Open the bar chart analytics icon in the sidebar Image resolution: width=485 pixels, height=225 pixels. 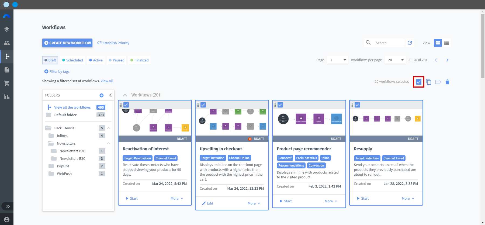click(7, 97)
